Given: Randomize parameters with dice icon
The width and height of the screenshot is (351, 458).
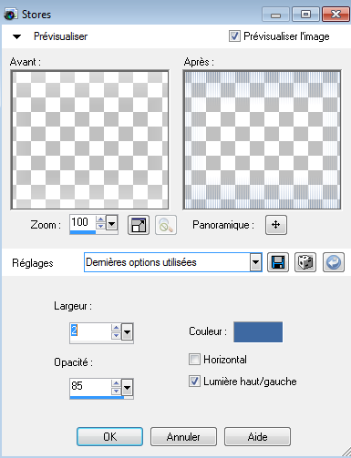Looking at the screenshot, I should click(x=305, y=262).
